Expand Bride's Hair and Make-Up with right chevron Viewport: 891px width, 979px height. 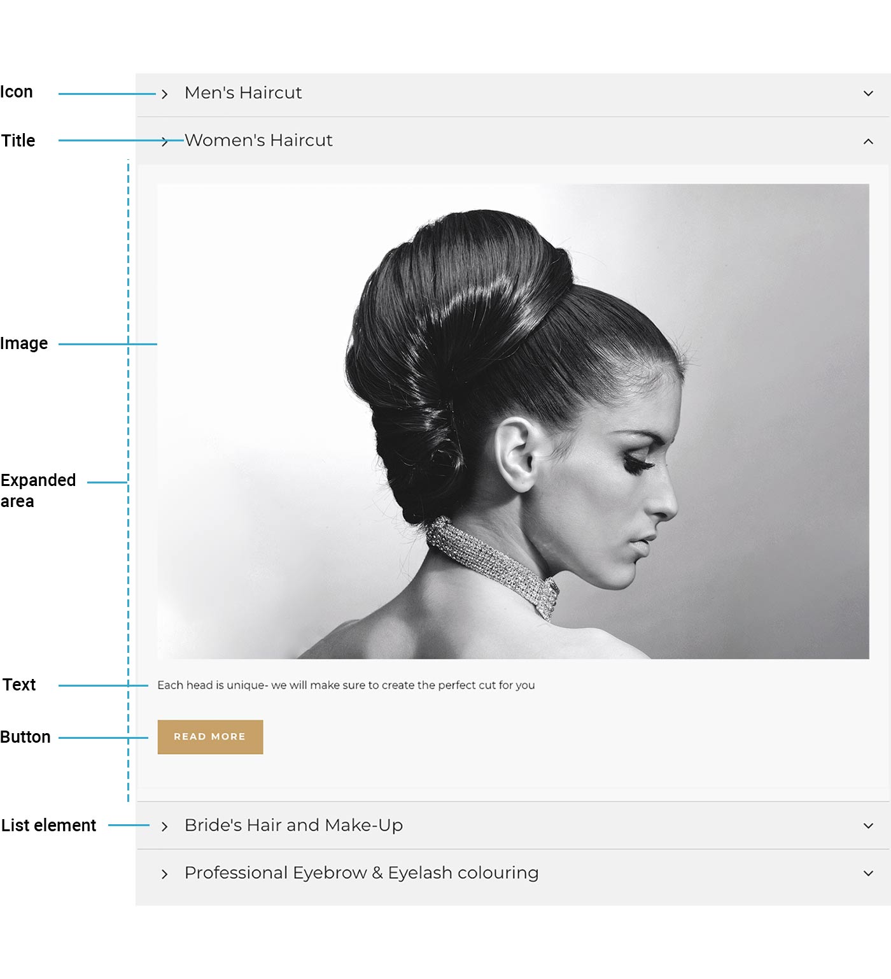pos(867,825)
